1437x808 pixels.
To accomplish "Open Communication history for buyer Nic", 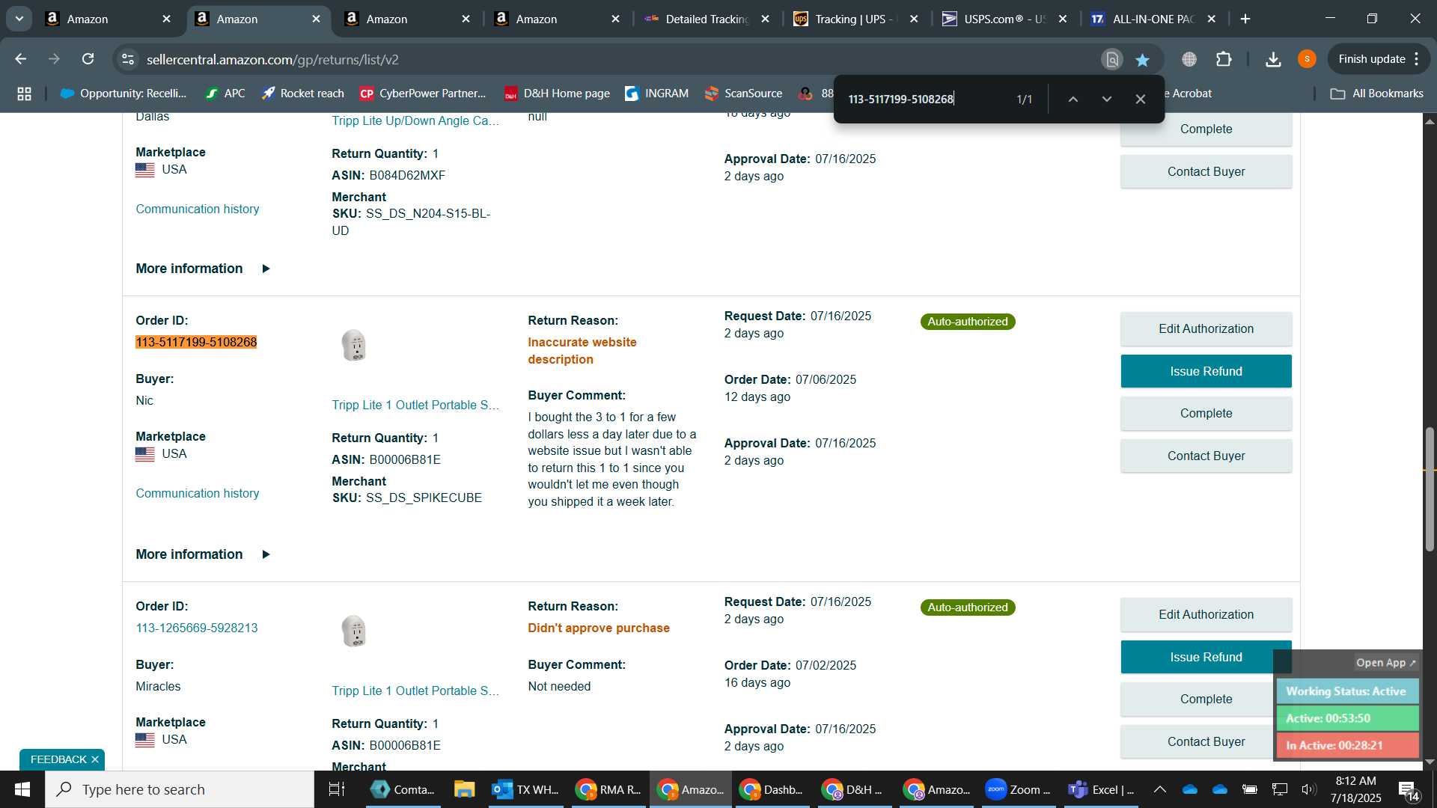I will coord(198,493).
